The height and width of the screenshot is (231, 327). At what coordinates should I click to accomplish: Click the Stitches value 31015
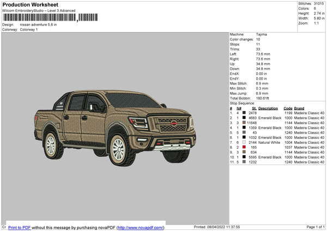(x=318, y=5)
